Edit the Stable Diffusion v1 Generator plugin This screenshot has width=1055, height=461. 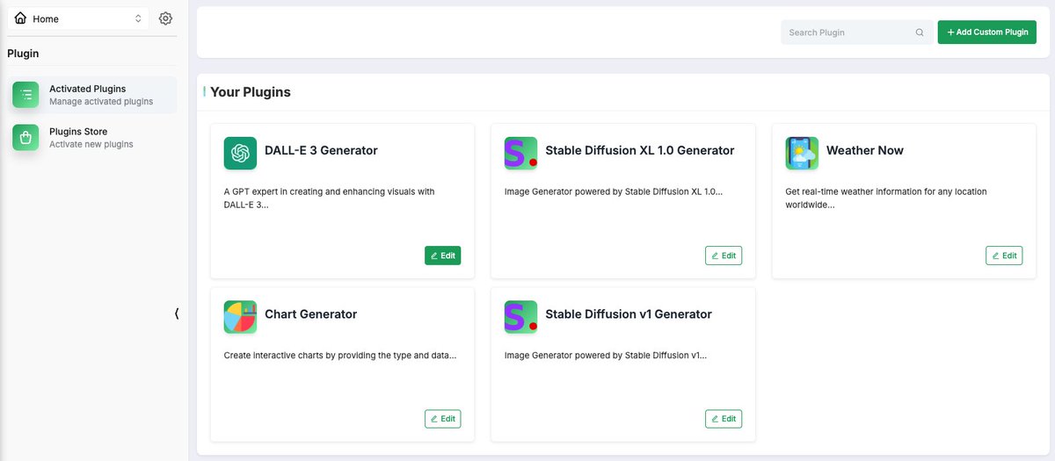click(724, 419)
